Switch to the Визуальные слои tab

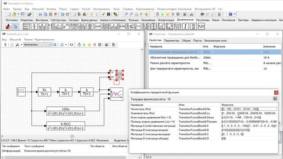[215, 41]
